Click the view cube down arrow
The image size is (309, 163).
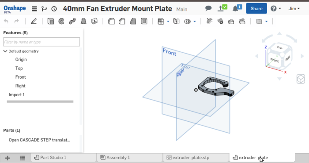coord(279,79)
